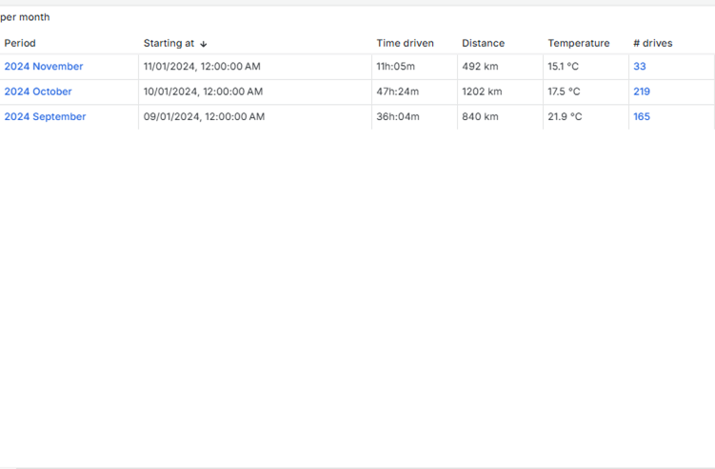The height and width of the screenshot is (469, 715).
Task: Open the 33 drives link for November
Action: point(640,66)
